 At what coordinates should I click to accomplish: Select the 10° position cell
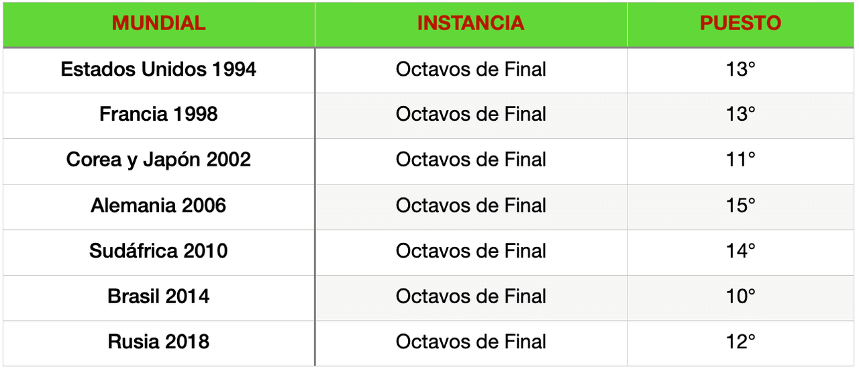[740, 297]
